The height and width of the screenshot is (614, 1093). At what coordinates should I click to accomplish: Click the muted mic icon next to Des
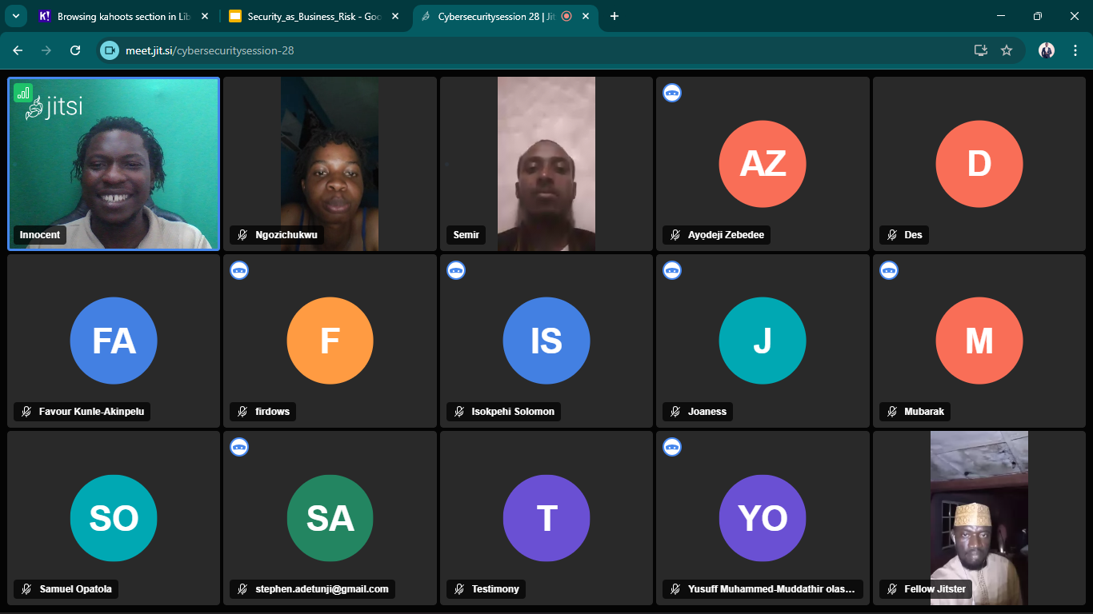891,235
